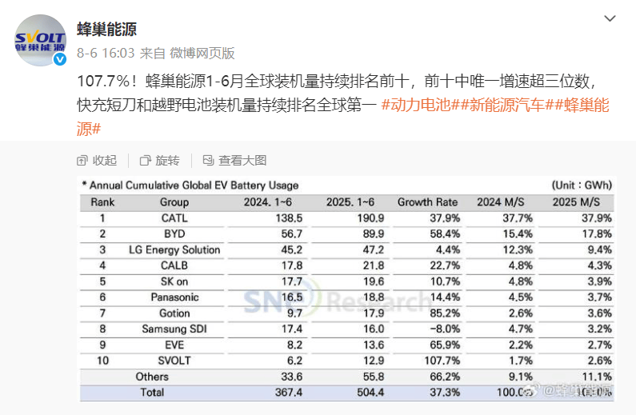This screenshot has width=636, height=419.
Task: Click the magnifier icon for 查看大图
Action: pos(208,161)
